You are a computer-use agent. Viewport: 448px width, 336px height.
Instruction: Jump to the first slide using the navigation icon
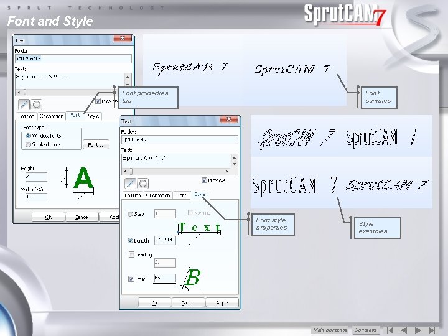[x=390, y=330]
